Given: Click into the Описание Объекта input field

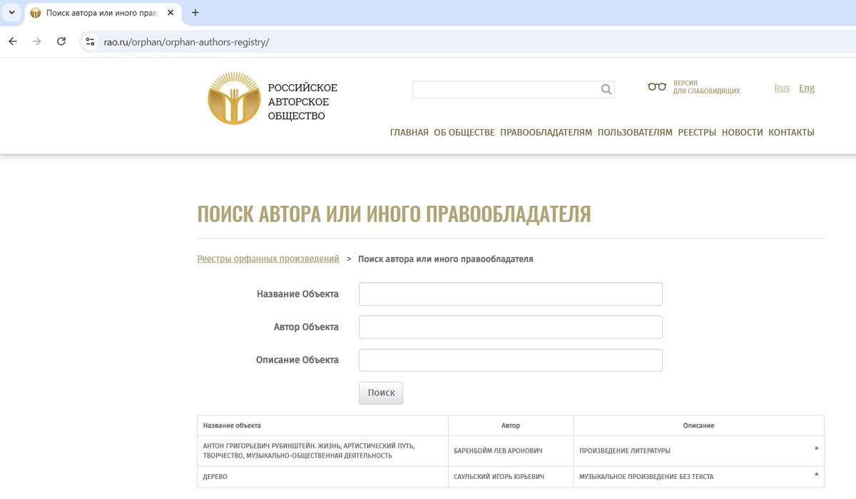Looking at the screenshot, I should click(510, 360).
